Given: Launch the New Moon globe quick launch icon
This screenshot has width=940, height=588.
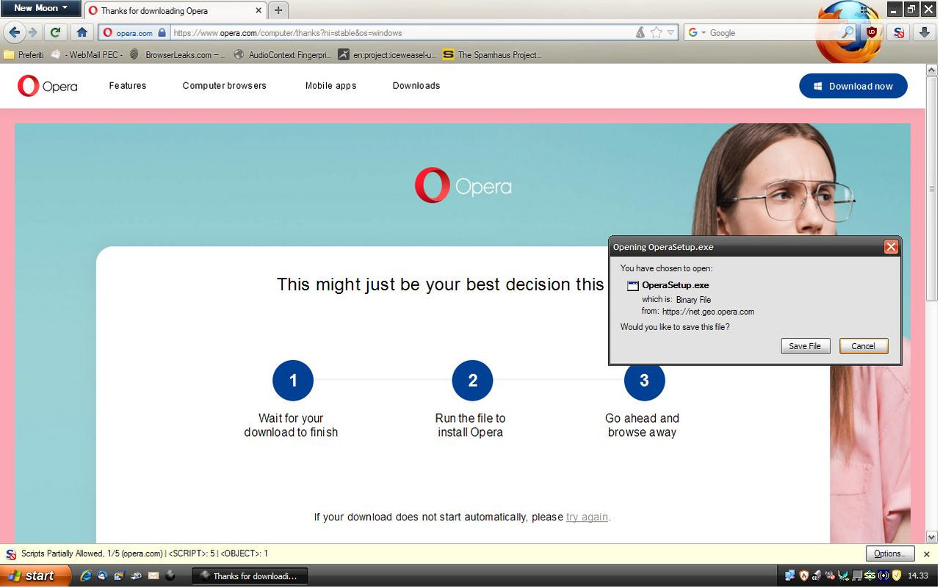Looking at the screenshot, I should (x=170, y=576).
